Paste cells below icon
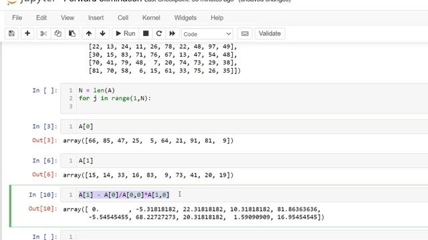Image resolution: width=428 pixels, height=240 pixels. click(x=72, y=33)
